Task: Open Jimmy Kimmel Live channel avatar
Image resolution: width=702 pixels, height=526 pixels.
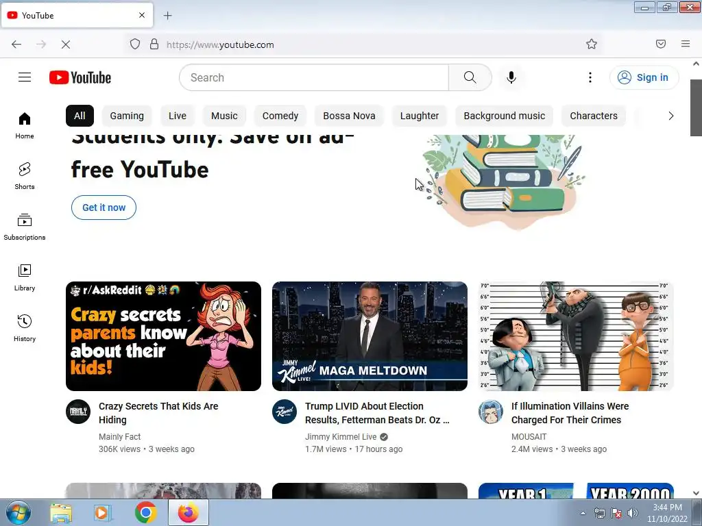Action: coord(285,412)
